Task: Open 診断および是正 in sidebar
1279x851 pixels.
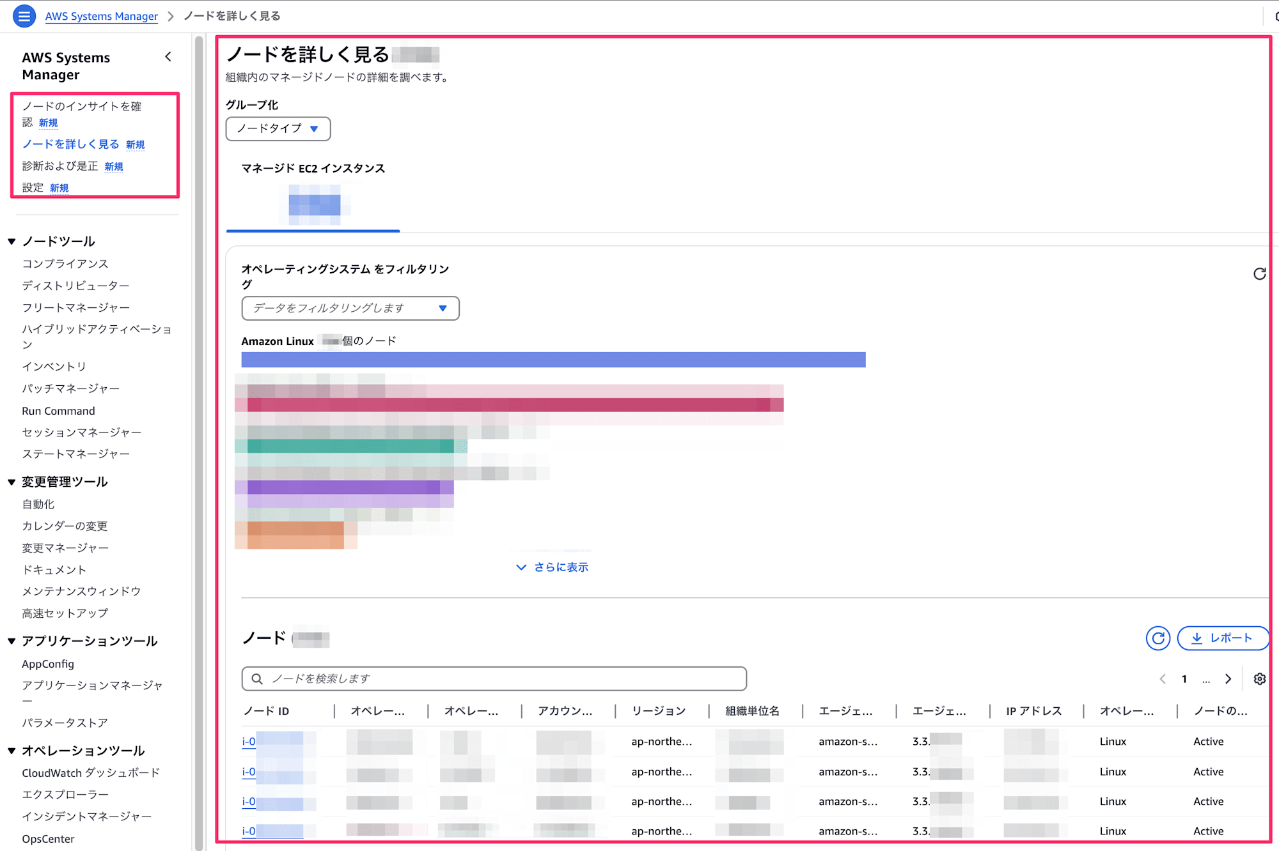Action: (60, 166)
